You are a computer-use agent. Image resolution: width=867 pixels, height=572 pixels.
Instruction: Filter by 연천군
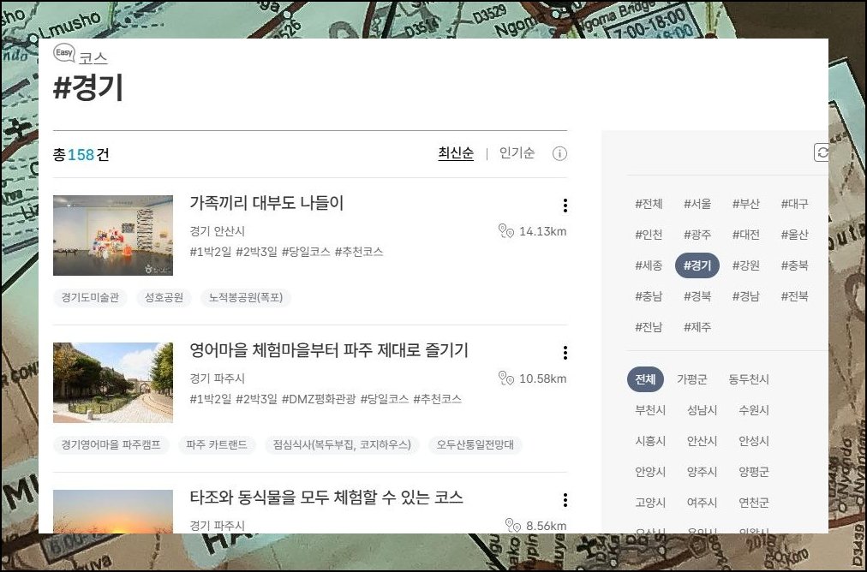(754, 503)
